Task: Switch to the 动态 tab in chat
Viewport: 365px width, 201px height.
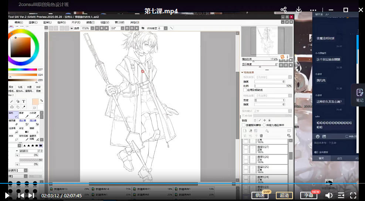Action: point(339,158)
